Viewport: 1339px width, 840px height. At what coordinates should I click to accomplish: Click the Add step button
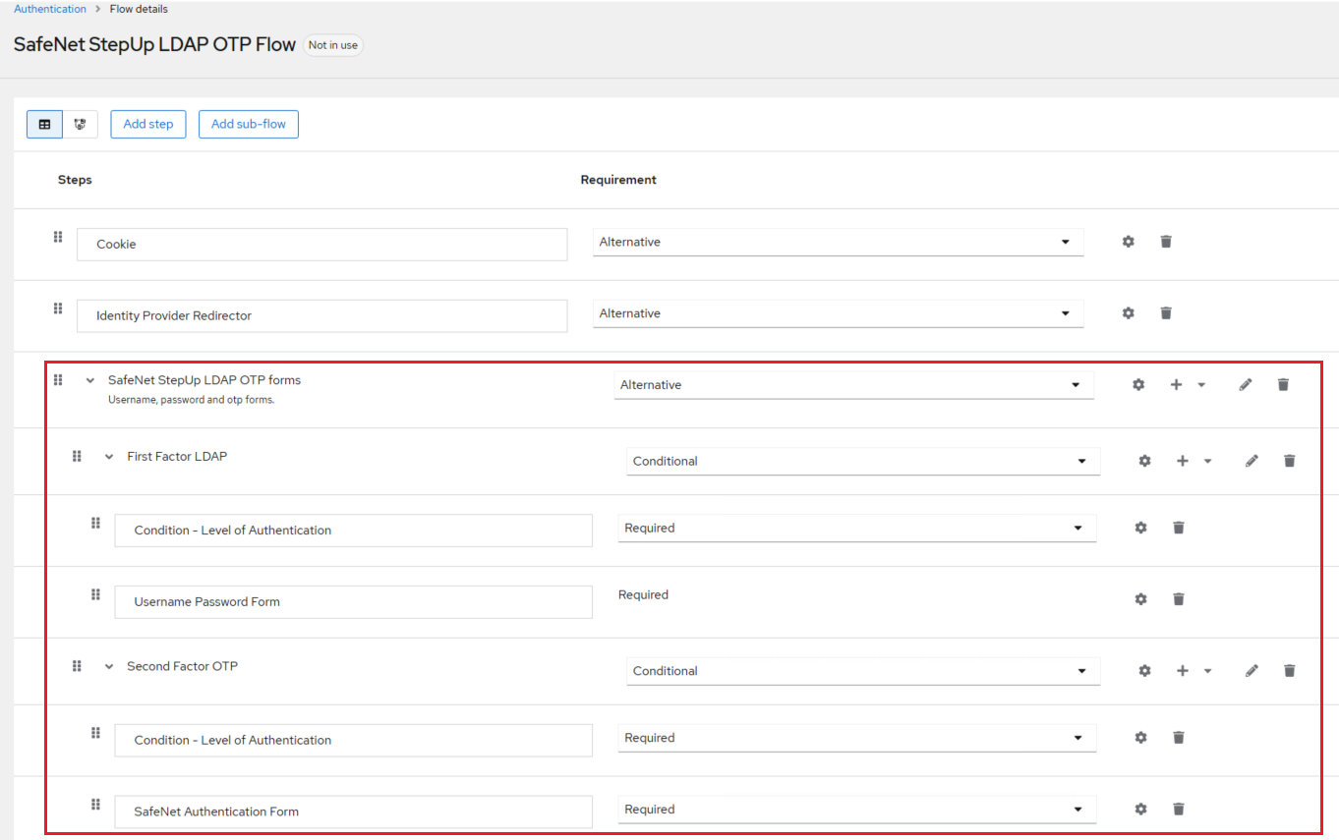148,125
